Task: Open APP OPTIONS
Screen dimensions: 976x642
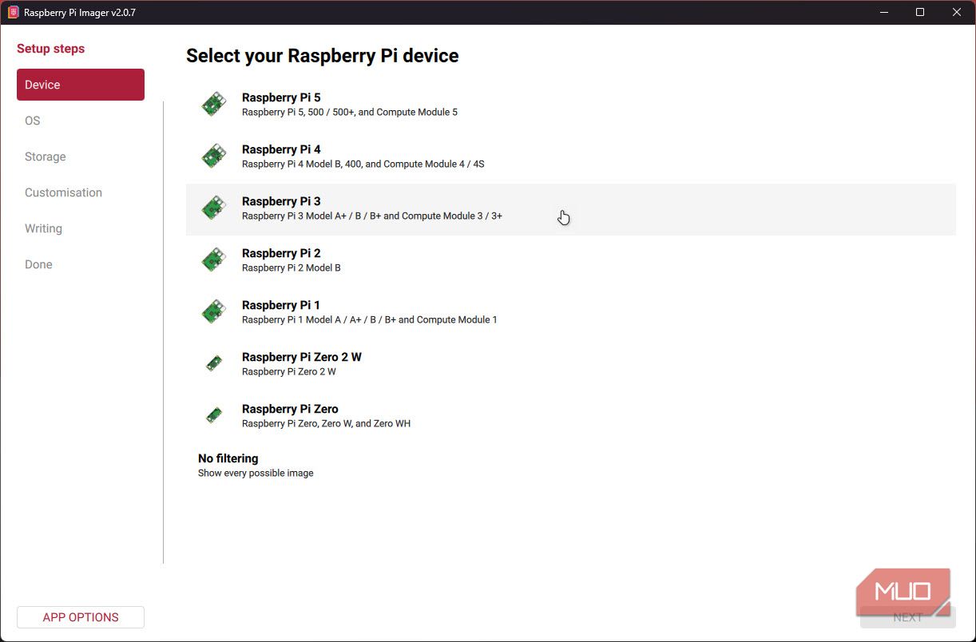Action: coord(81,617)
